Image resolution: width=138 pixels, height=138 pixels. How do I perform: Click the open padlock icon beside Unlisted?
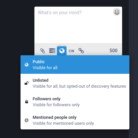tap(26, 83)
